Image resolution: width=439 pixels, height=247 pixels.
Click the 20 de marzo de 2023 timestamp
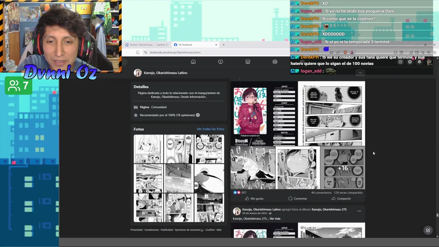tap(254, 213)
